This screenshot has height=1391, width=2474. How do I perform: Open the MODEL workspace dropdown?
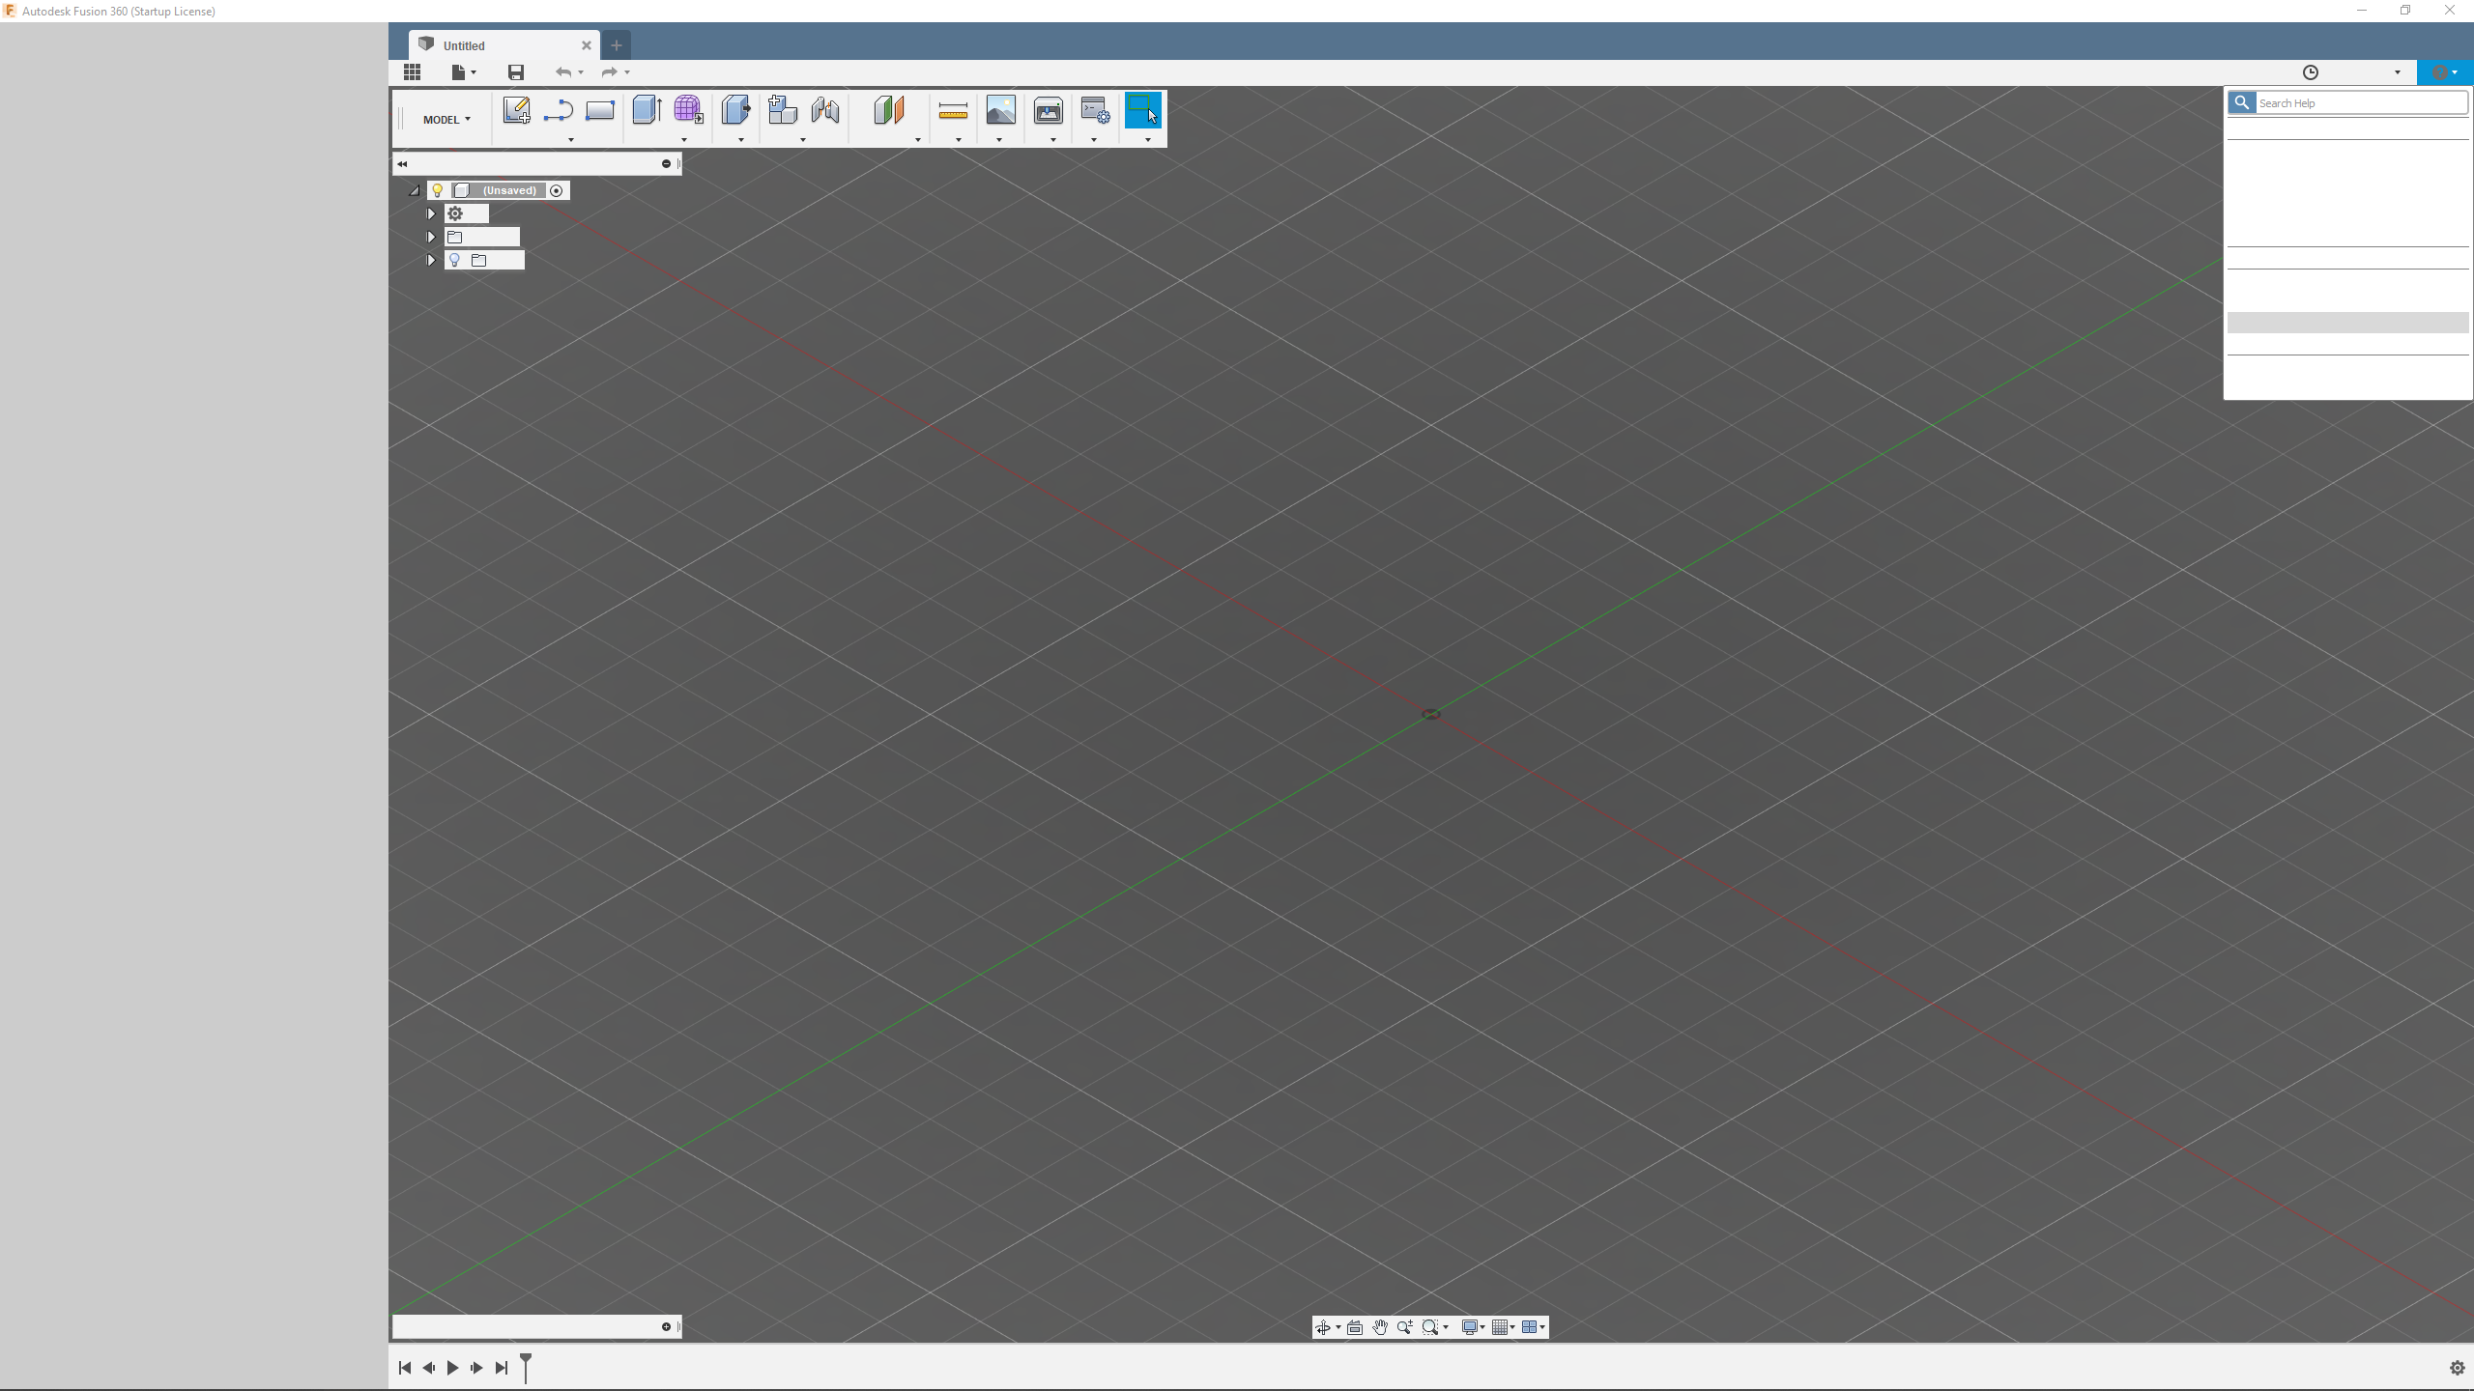tap(446, 120)
